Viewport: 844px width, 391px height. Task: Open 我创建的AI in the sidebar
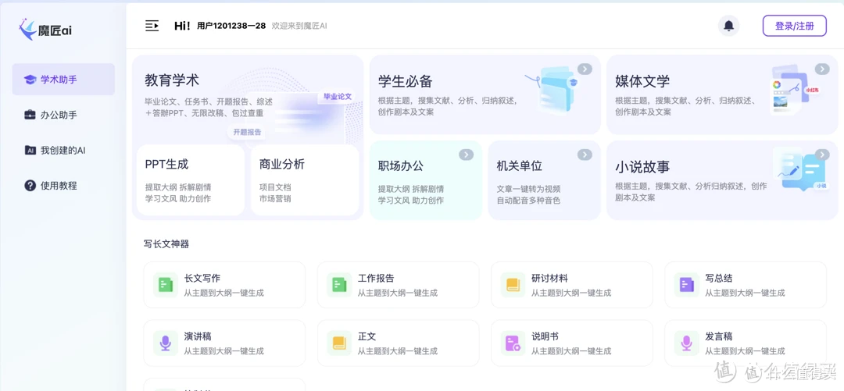point(63,150)
